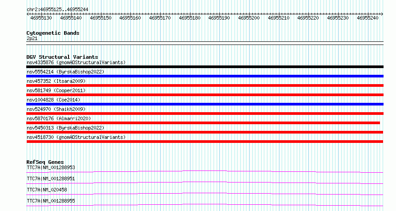This screenshot has width=396, height=211.
Task: Open variant label nsv5554214 (ByrskaBishop2022)
Action: tap(65, 72)
